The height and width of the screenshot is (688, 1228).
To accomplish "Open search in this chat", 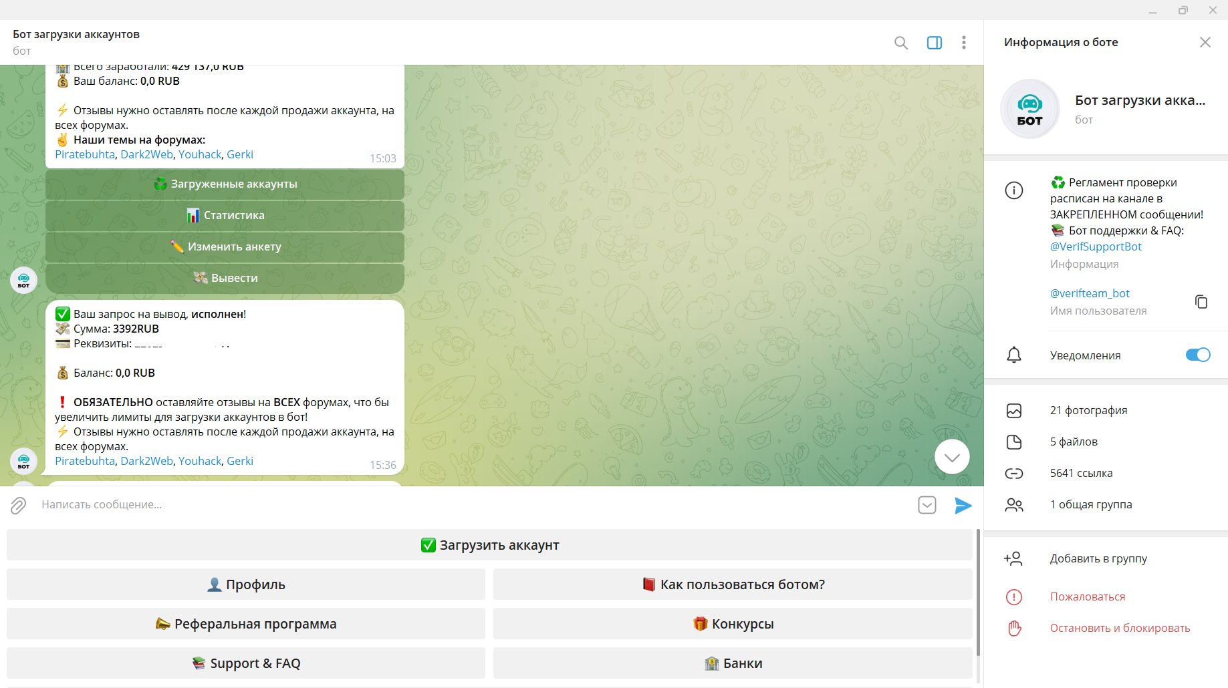I will point(900,43).
